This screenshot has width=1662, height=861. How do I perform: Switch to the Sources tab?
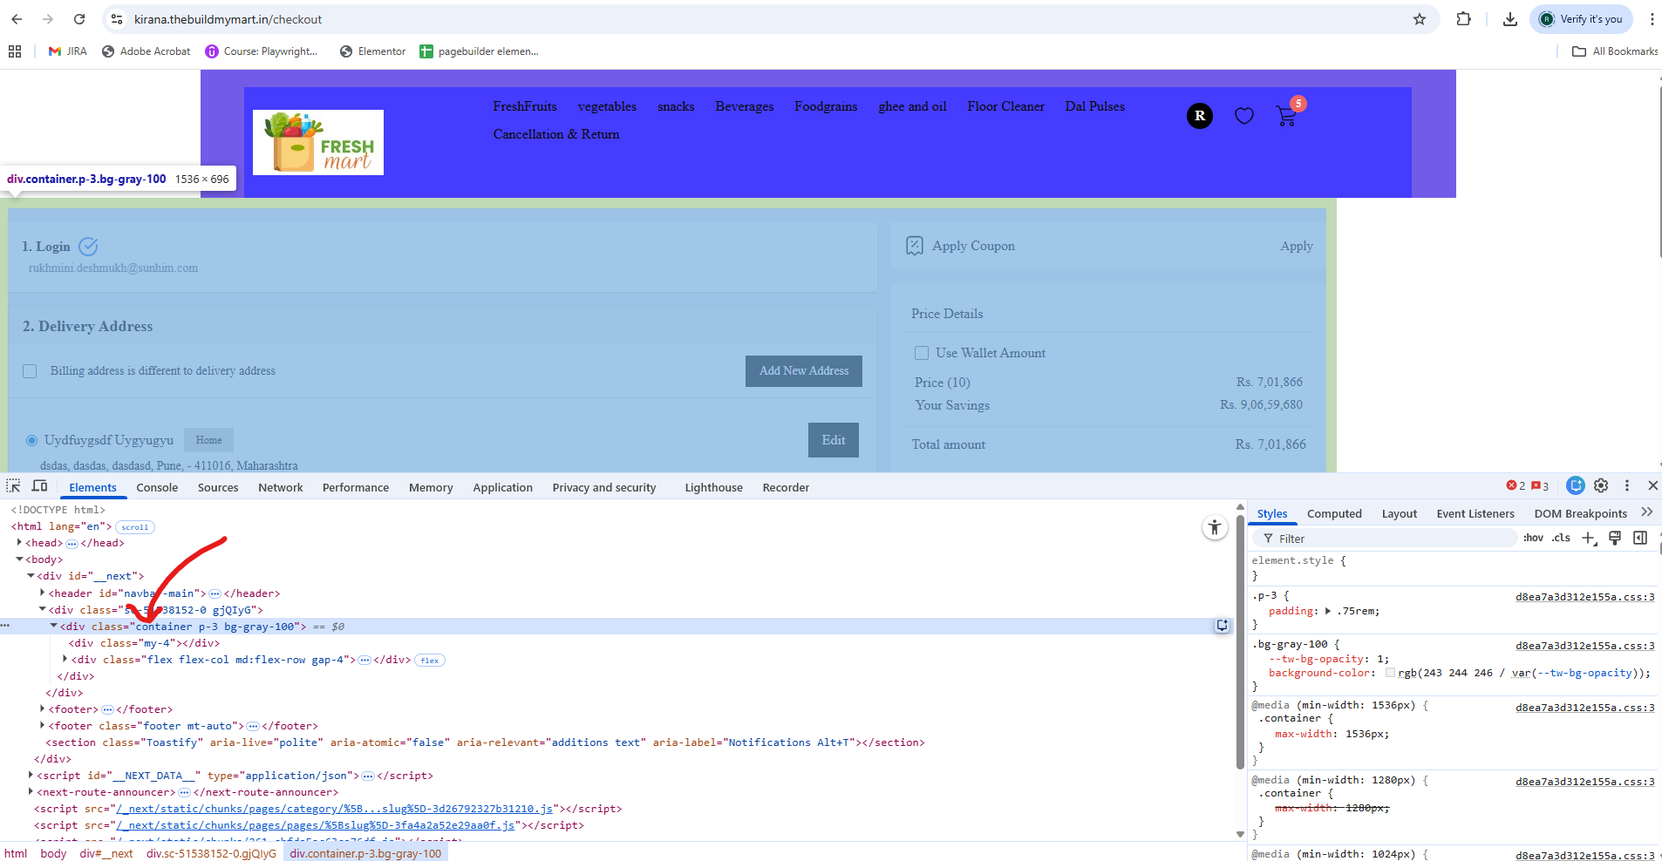coord(218,487)
